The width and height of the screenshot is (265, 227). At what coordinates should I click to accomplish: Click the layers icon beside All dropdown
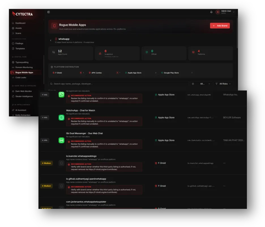point(193,84)
